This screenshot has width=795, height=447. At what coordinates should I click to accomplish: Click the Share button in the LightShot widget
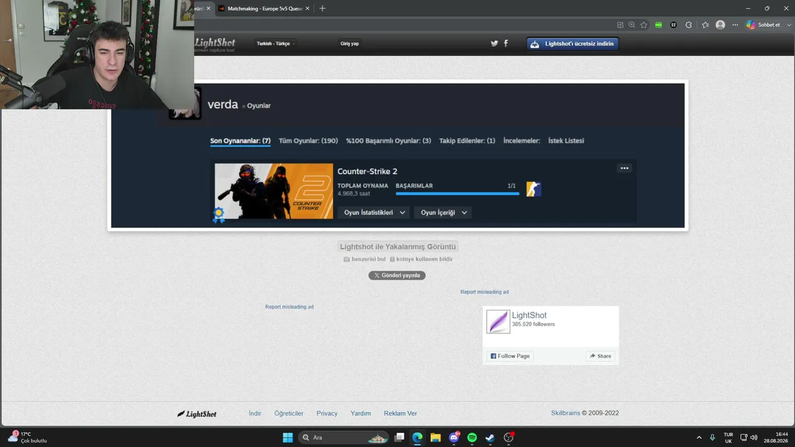pos(601,356)
